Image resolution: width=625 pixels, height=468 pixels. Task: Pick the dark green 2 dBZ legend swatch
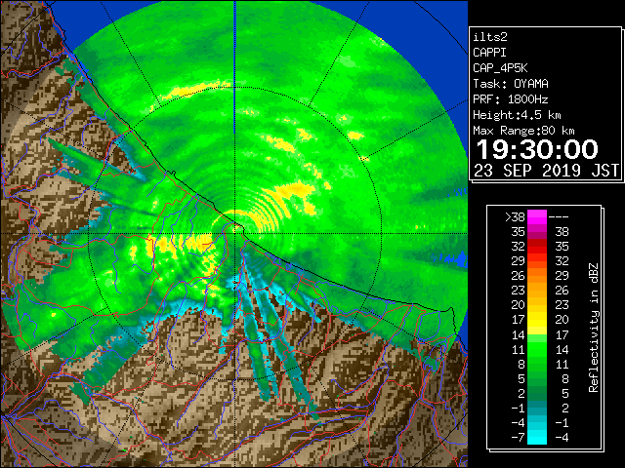tap(537, 393)
